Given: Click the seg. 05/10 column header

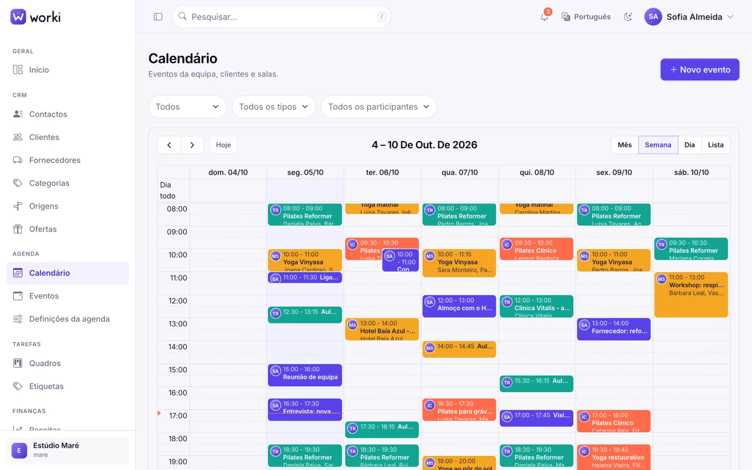Looking at the screenshot, I should click(x=305, y=172).
